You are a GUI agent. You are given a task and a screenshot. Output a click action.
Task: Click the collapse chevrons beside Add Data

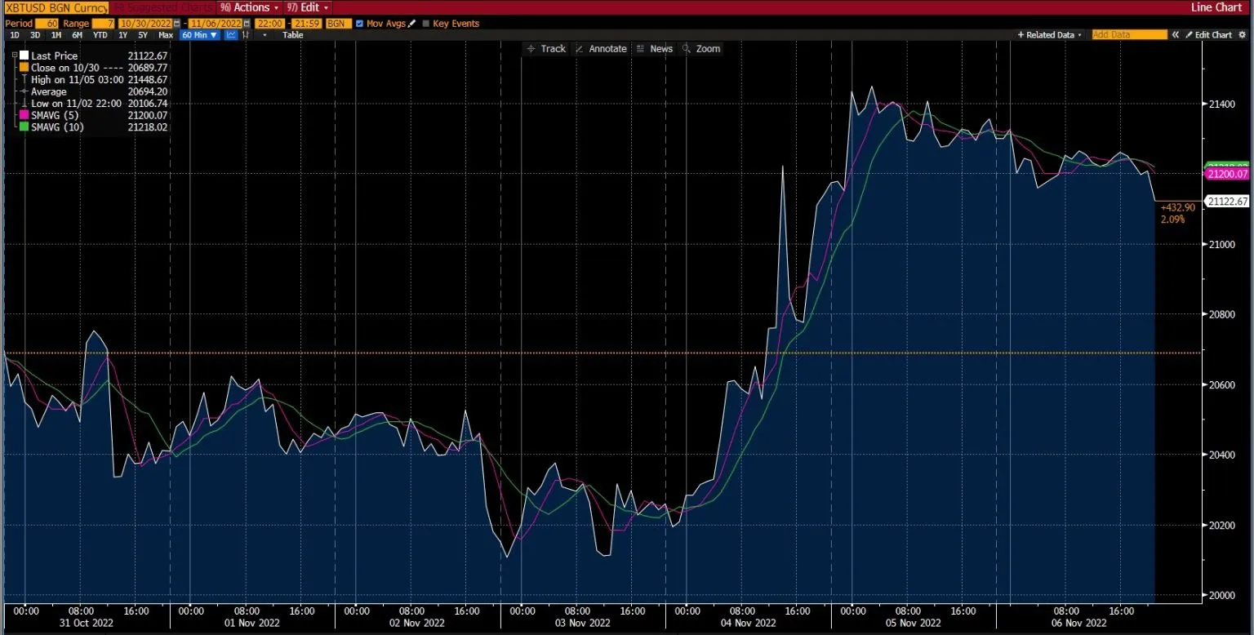pos(1177,35)
